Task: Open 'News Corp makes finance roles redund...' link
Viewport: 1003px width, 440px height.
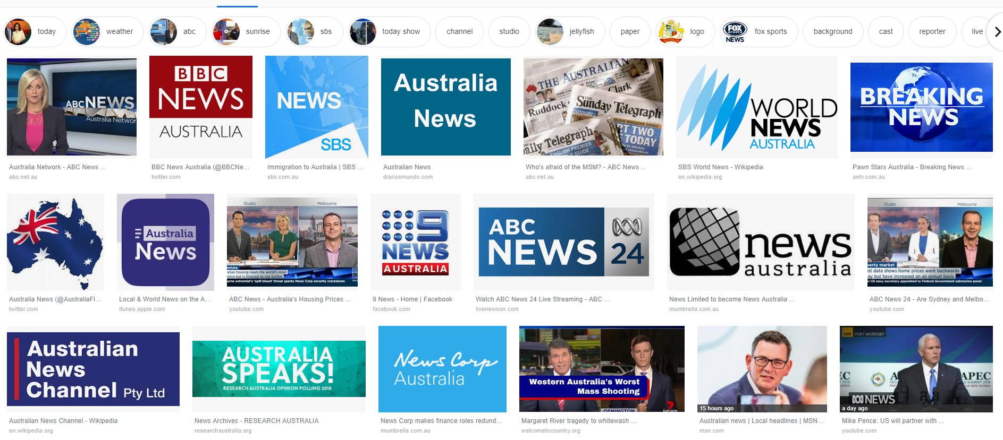Action: [441, 421]
